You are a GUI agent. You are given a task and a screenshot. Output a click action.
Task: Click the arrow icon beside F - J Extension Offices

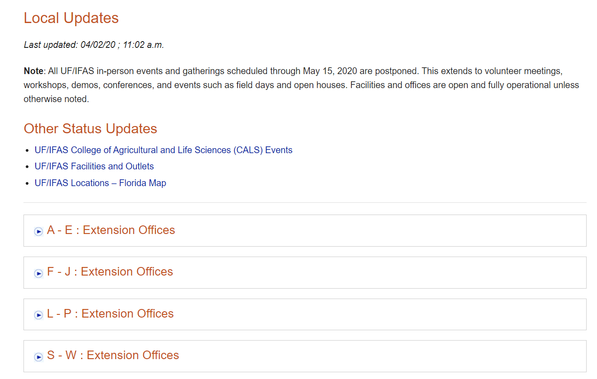[38, 273]
